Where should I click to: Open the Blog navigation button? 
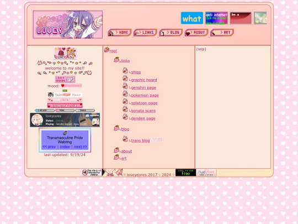(x=171, y=33)
